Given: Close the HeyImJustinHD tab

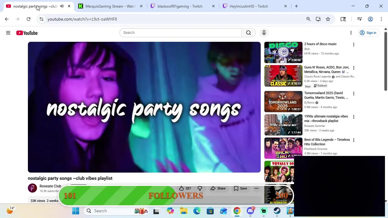Looking at the screenshot, I should (x=286, y=6).
